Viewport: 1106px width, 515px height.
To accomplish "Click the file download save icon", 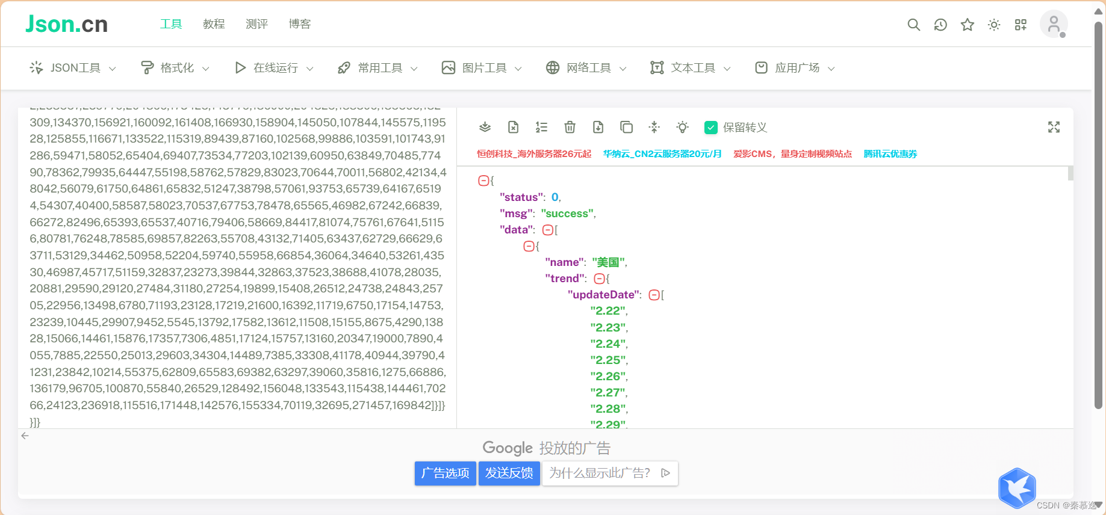I will click(x=598, y=127).
